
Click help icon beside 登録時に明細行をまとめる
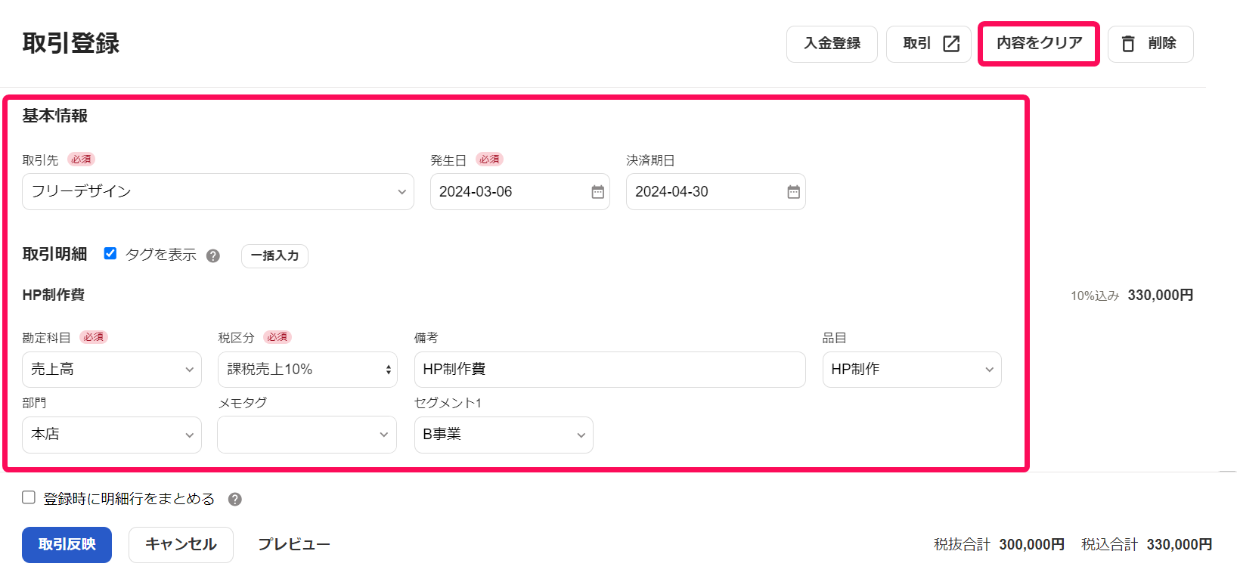point(235,500)
